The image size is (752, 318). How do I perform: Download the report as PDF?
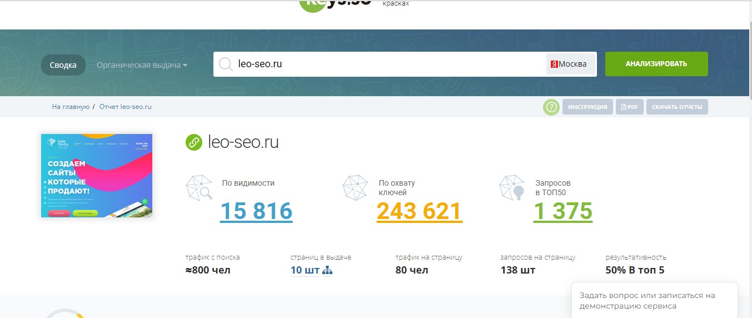point(629,107)
